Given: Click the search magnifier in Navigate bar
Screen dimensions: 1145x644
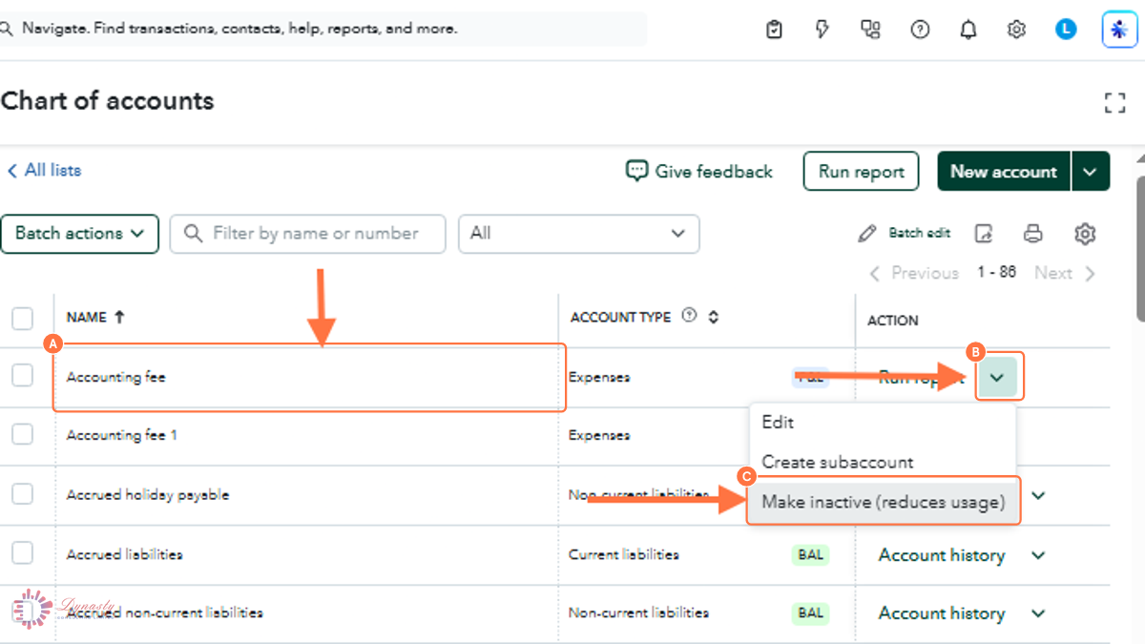Looking at the screenshot, I should point(7,29).
